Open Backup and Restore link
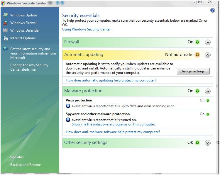The image size is (220, 175). pos(26,165)
